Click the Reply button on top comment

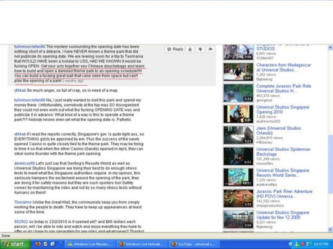coord(175,49)
